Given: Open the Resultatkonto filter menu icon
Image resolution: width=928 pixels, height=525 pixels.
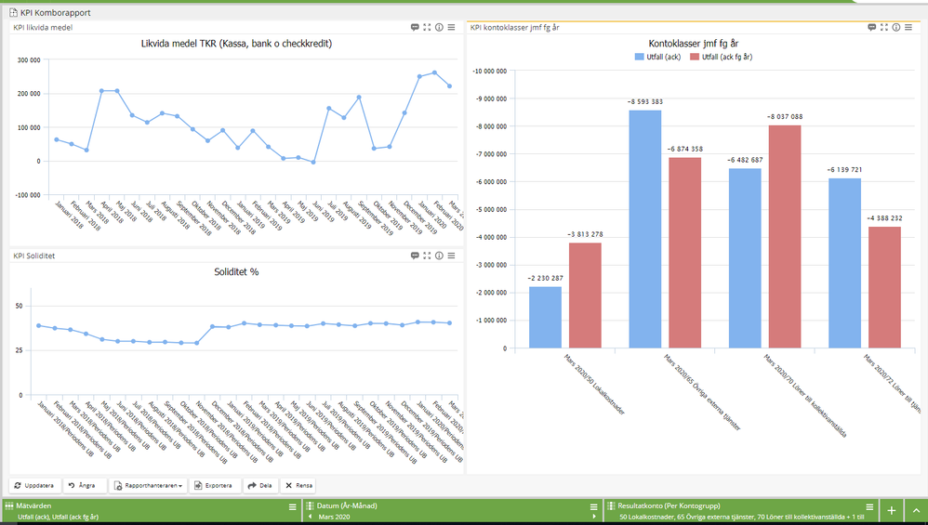Looking at the screenshot, I should click(869, 507).
